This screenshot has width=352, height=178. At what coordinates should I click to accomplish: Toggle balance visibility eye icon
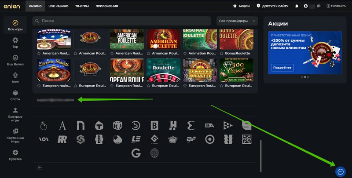[319, 6]
